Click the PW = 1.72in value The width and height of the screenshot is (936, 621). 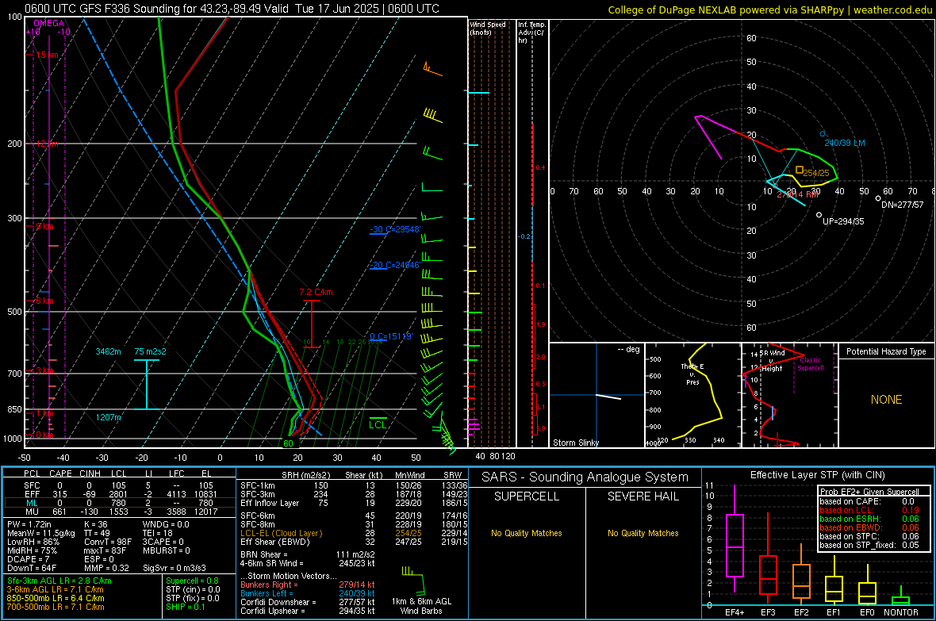tap(29, 524)
